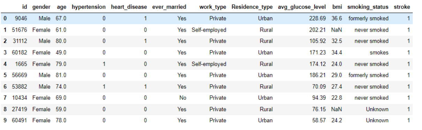Select the 'smokes' cell in row 3

[379, 52]
